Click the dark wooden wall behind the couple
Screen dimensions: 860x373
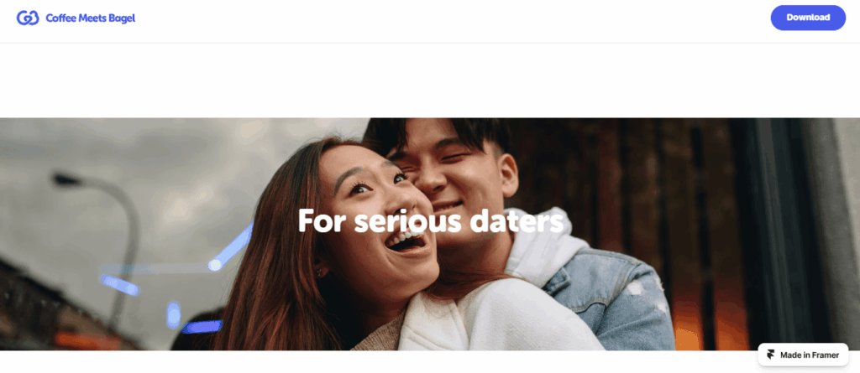631,181
